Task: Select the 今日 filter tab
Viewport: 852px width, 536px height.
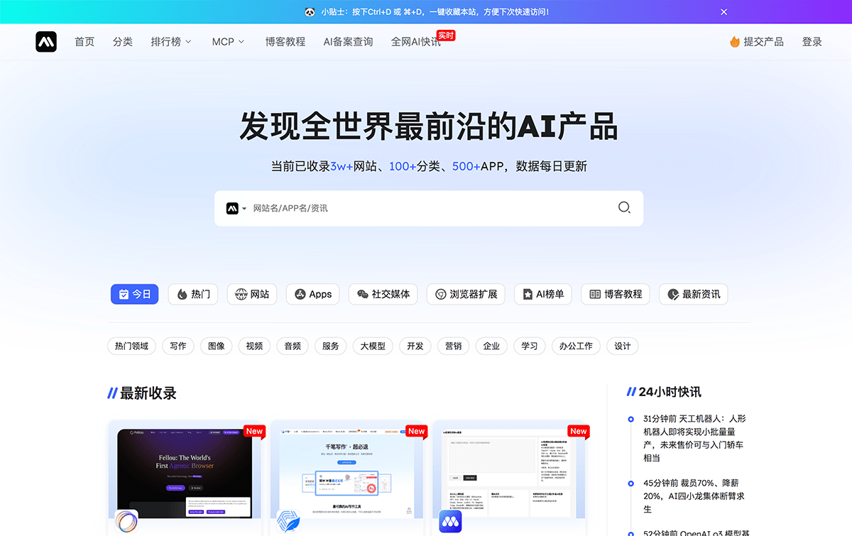Action: tap(134, 294)
